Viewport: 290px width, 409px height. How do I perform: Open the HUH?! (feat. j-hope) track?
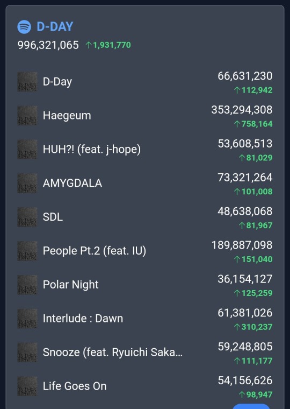(x=92, y=150)
